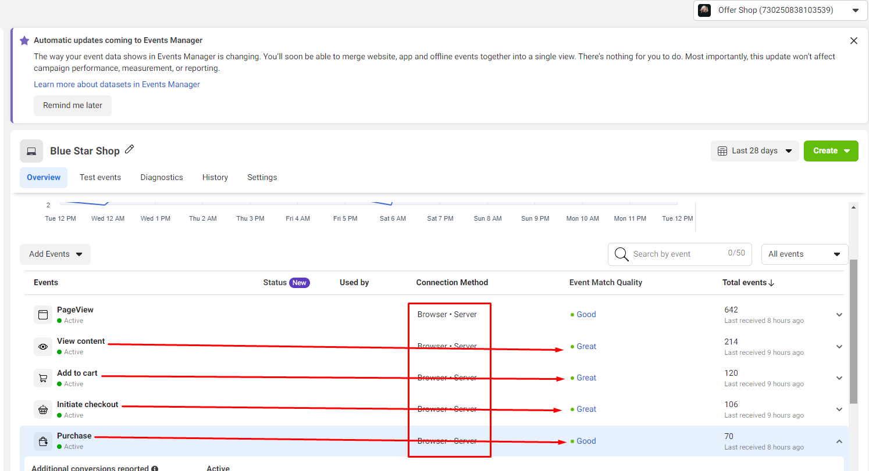Open the Diagnostics tab
This screenshot has height=471, width=869.
click(x=162, y=178)
